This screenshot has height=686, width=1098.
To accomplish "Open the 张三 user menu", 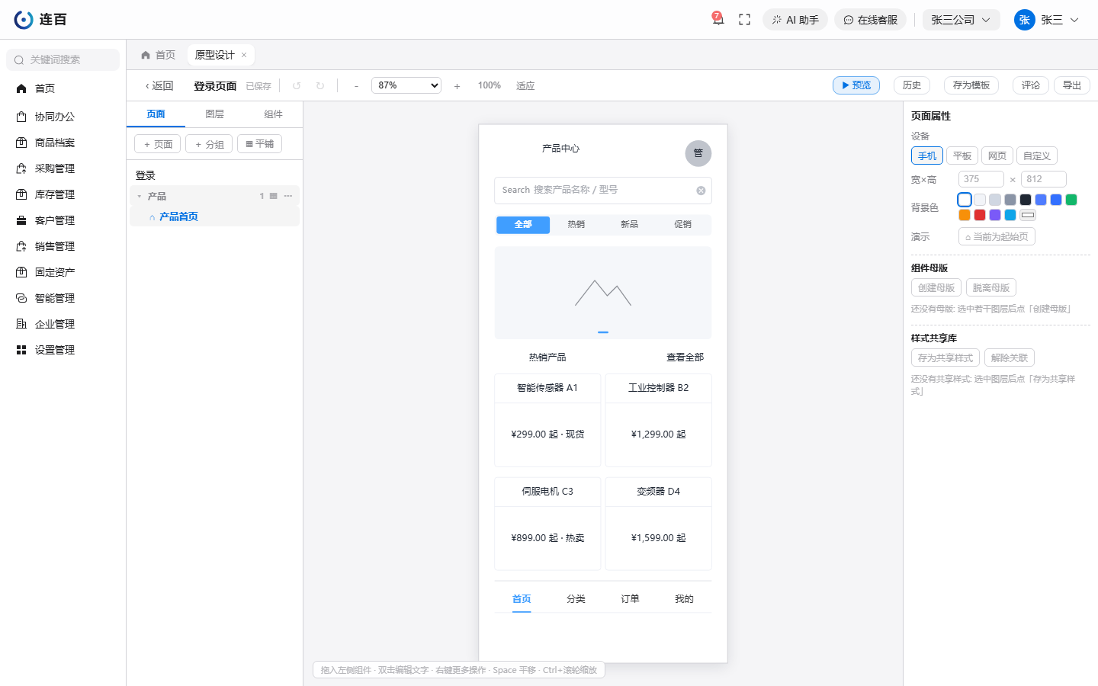I will coord(1047,20).
